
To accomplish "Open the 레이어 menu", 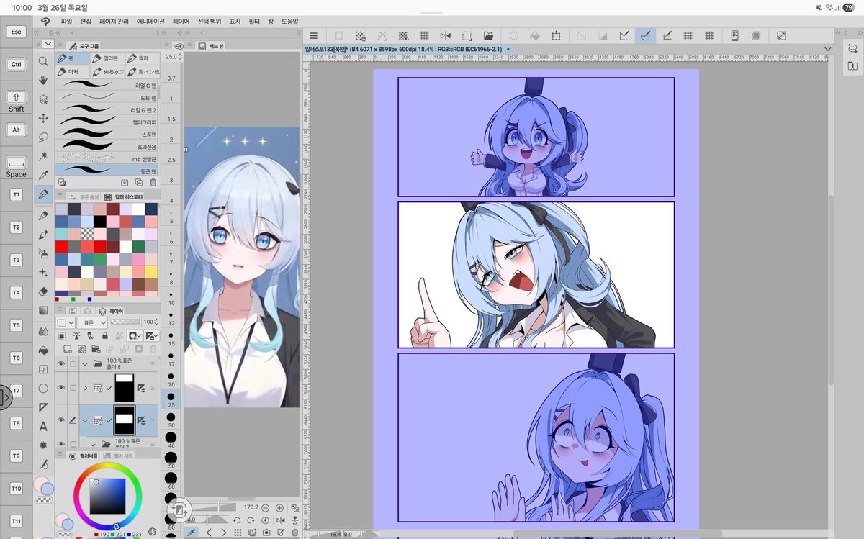I will (181, 22).
